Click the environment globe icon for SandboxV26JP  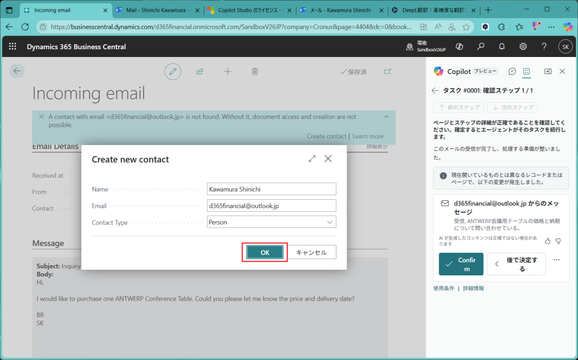pos(410,47)
